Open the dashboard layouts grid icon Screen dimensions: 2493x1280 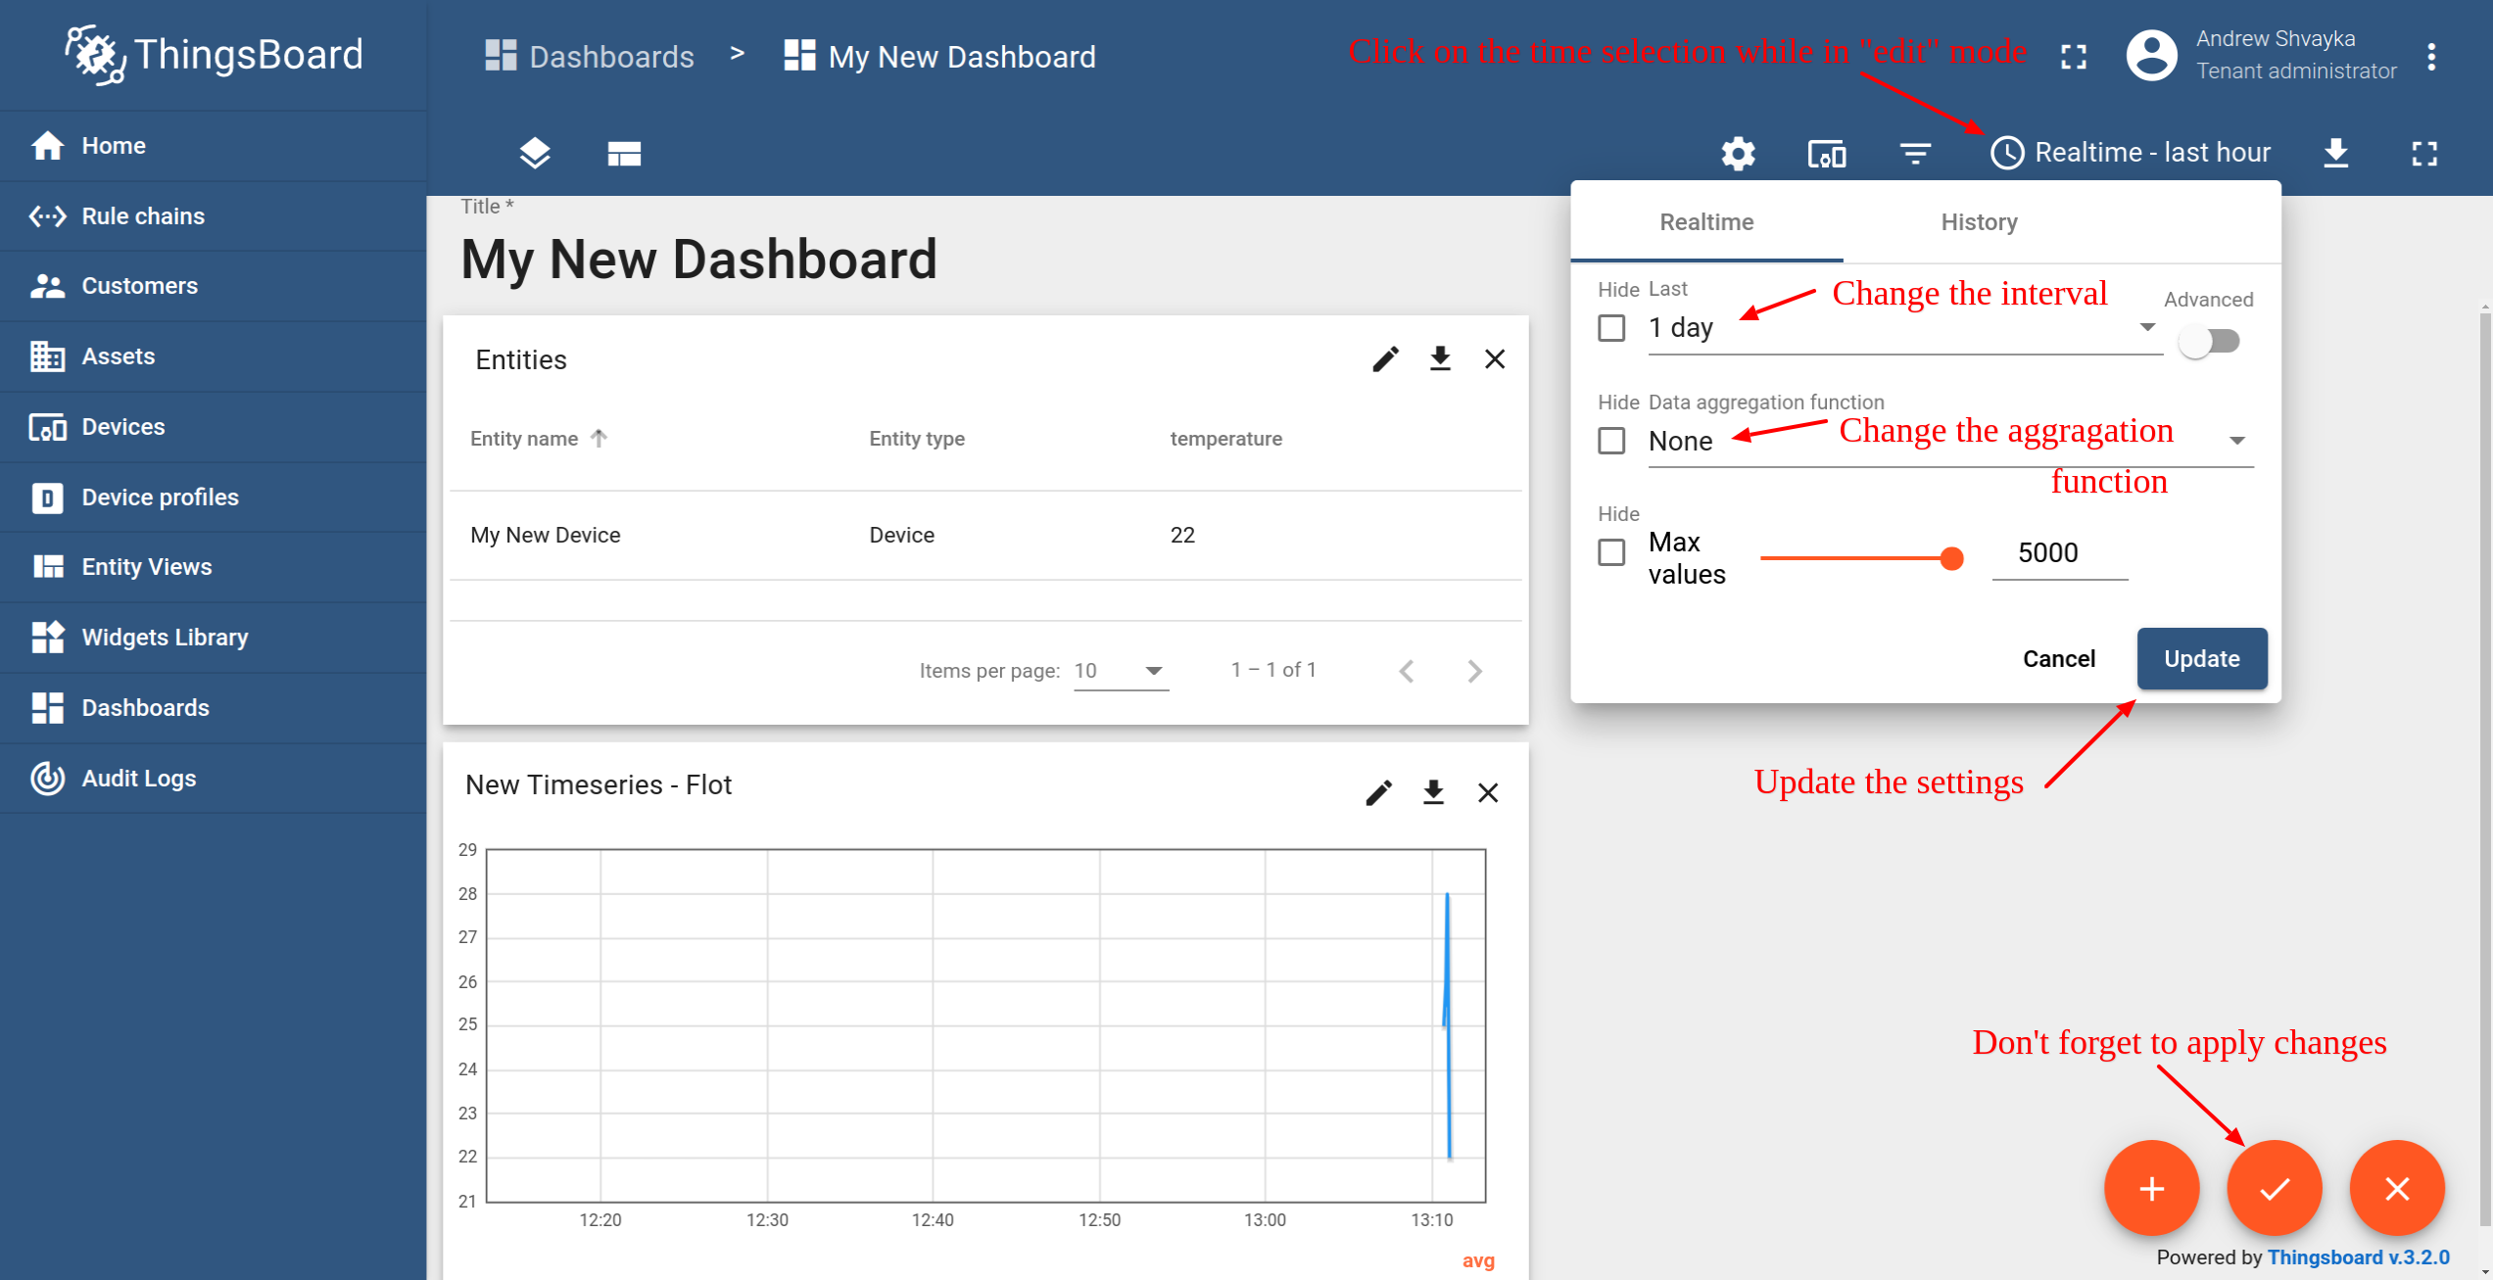pyautogui.click(x=624, y=154)
